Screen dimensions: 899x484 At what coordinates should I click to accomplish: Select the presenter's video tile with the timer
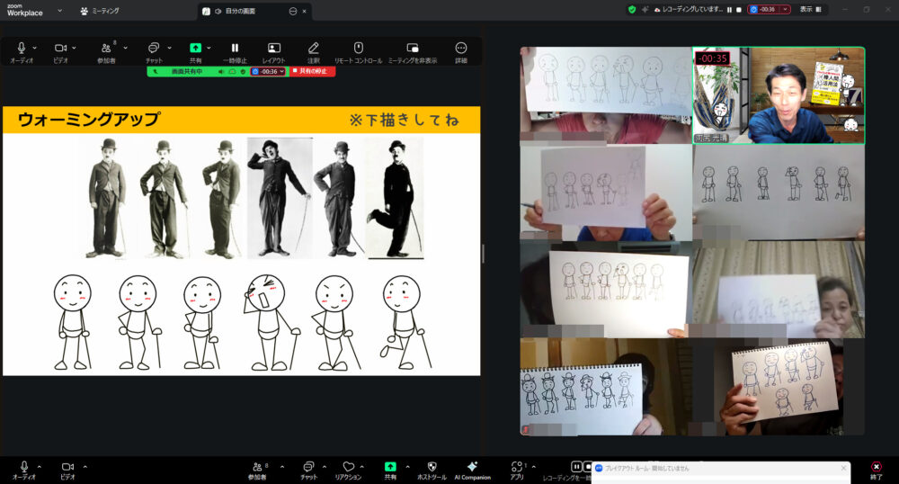point(779,95)
